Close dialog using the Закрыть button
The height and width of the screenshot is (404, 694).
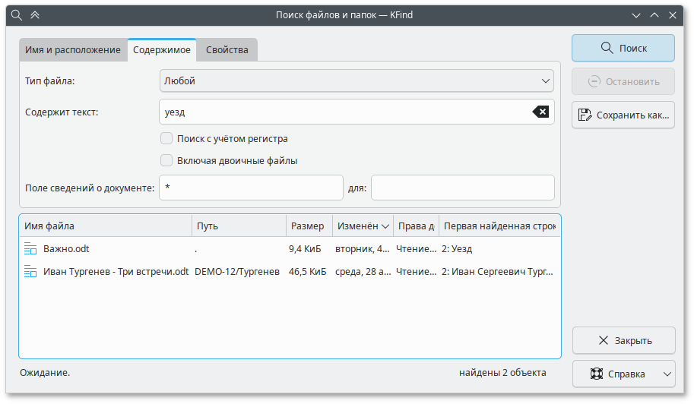623,340
